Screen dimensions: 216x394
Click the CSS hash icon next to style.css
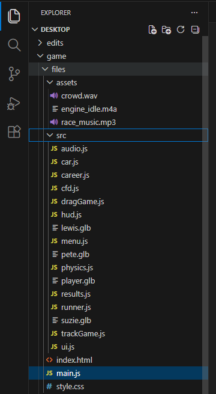49,386
